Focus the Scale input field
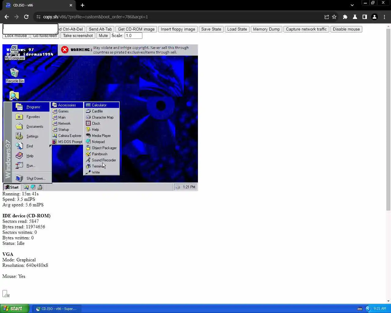Image resolution: width=391 pixels, height=313 pixels. pos(133,35)
